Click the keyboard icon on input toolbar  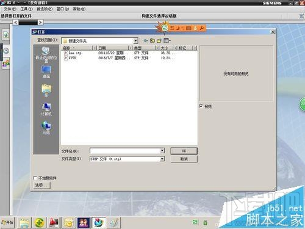click(188, 28)
